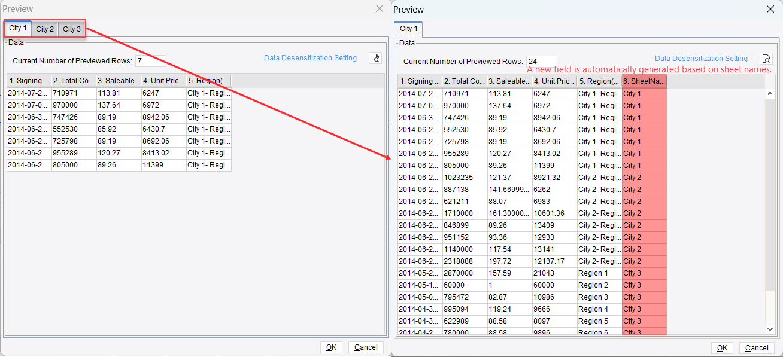Click cell 137.64 in left table

(x=119, y=105)
